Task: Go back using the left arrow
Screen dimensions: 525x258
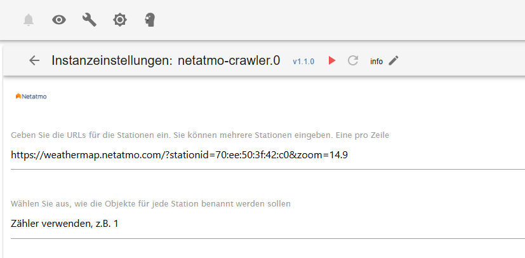Action: coord(35,61)
